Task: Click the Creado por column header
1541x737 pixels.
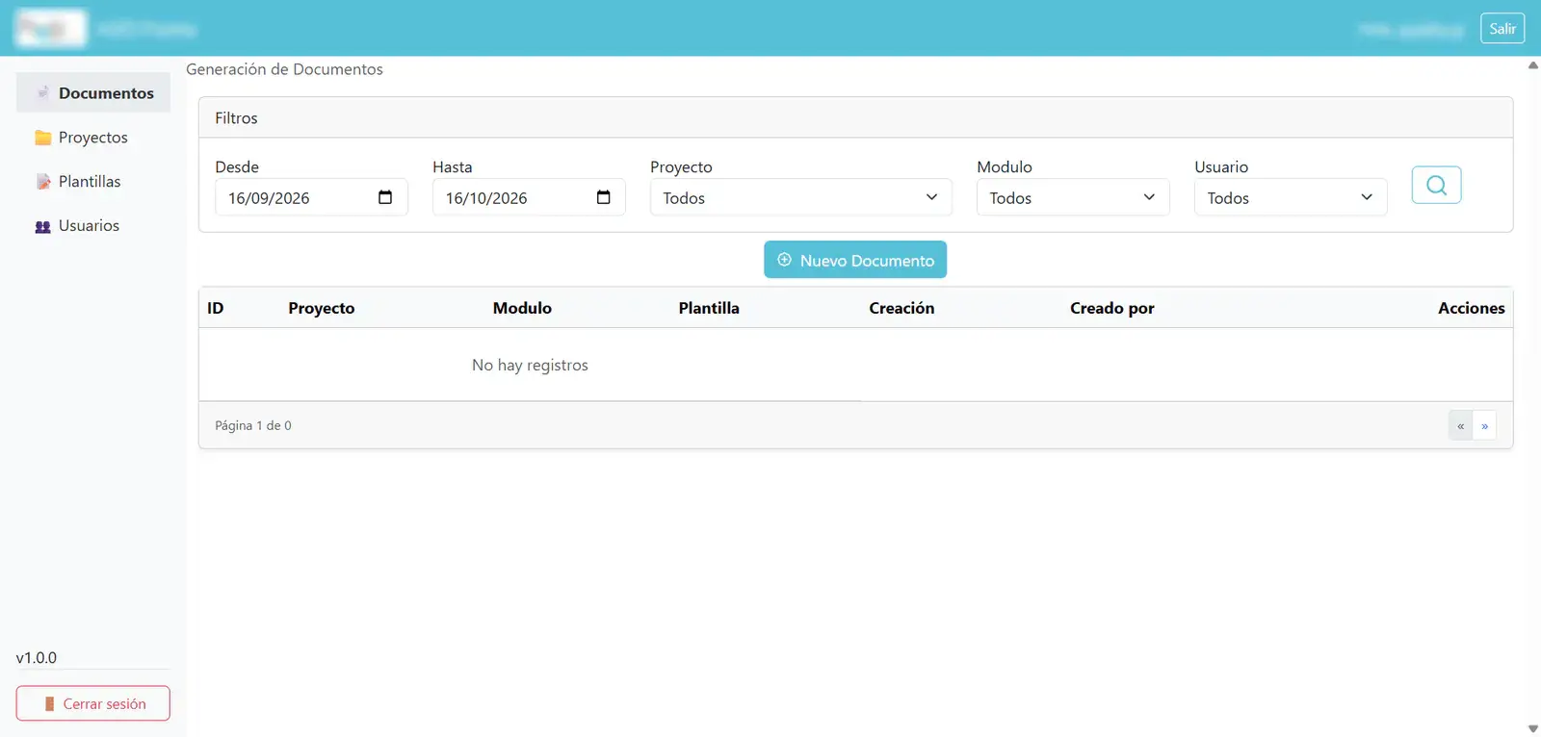Action: (1112, 308)
